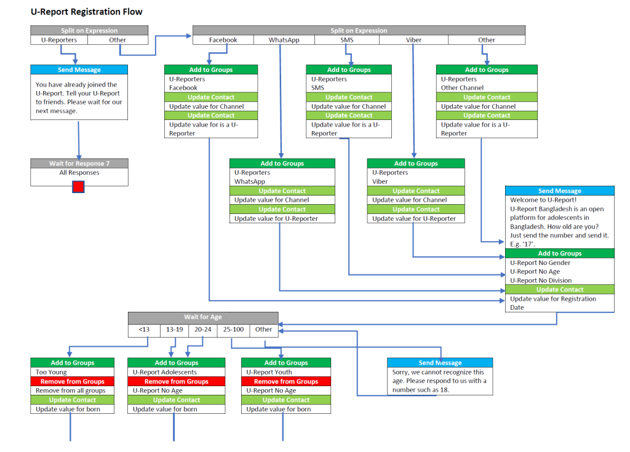This screenshot has width=630, height=452.
Task: Select the "<13" age cell
Action: (x=144, y=330)
